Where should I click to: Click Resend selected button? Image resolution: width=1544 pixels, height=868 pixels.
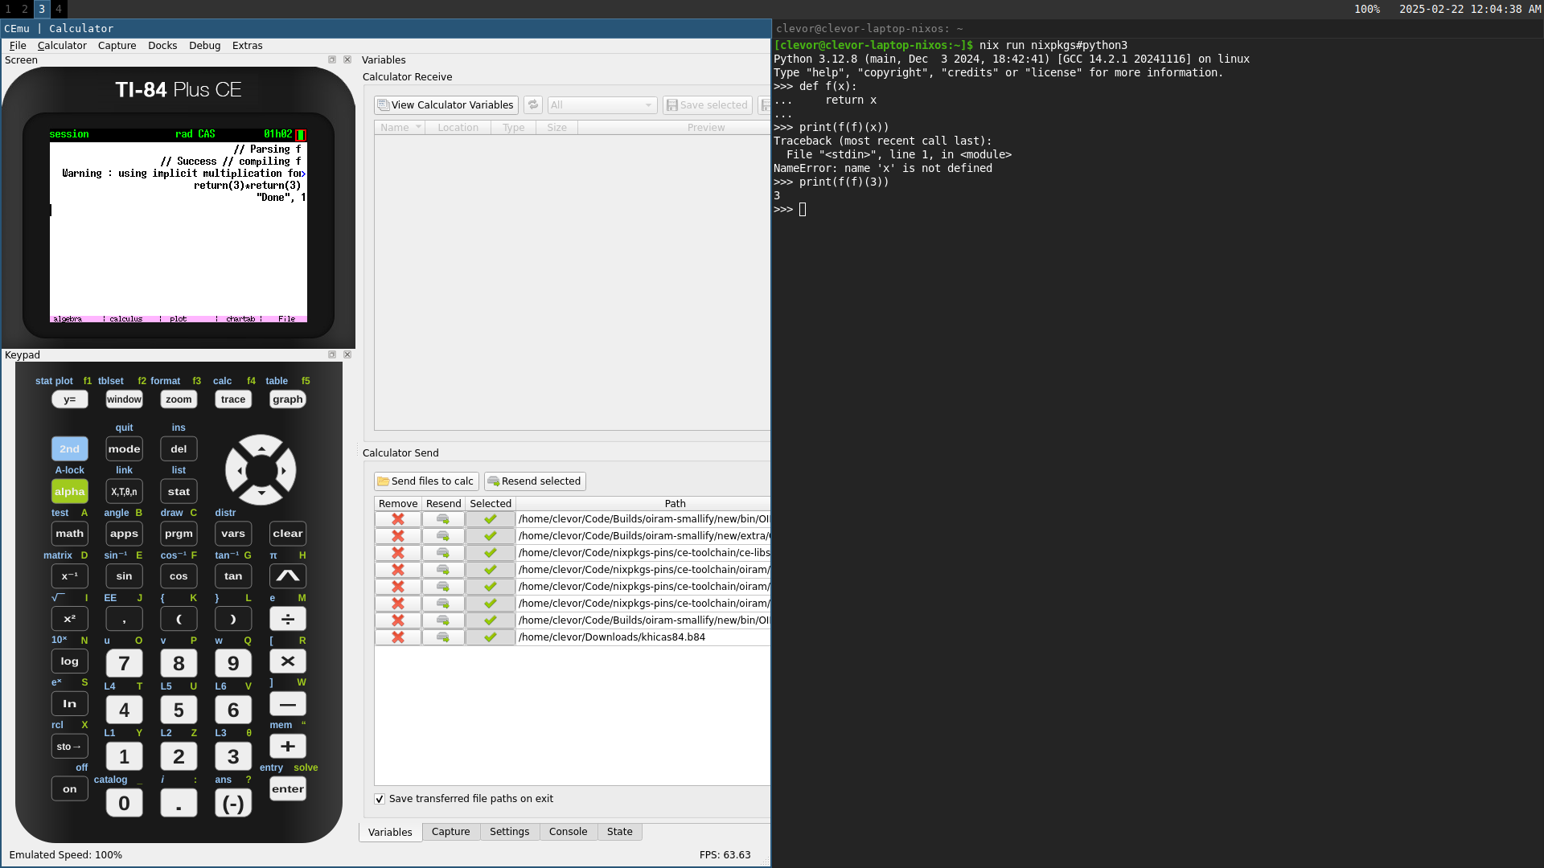coord(535,481)
